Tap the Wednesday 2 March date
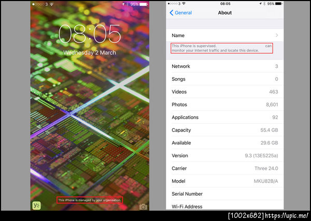The width and height of the screenshot is (311, 221). [90, 53]
